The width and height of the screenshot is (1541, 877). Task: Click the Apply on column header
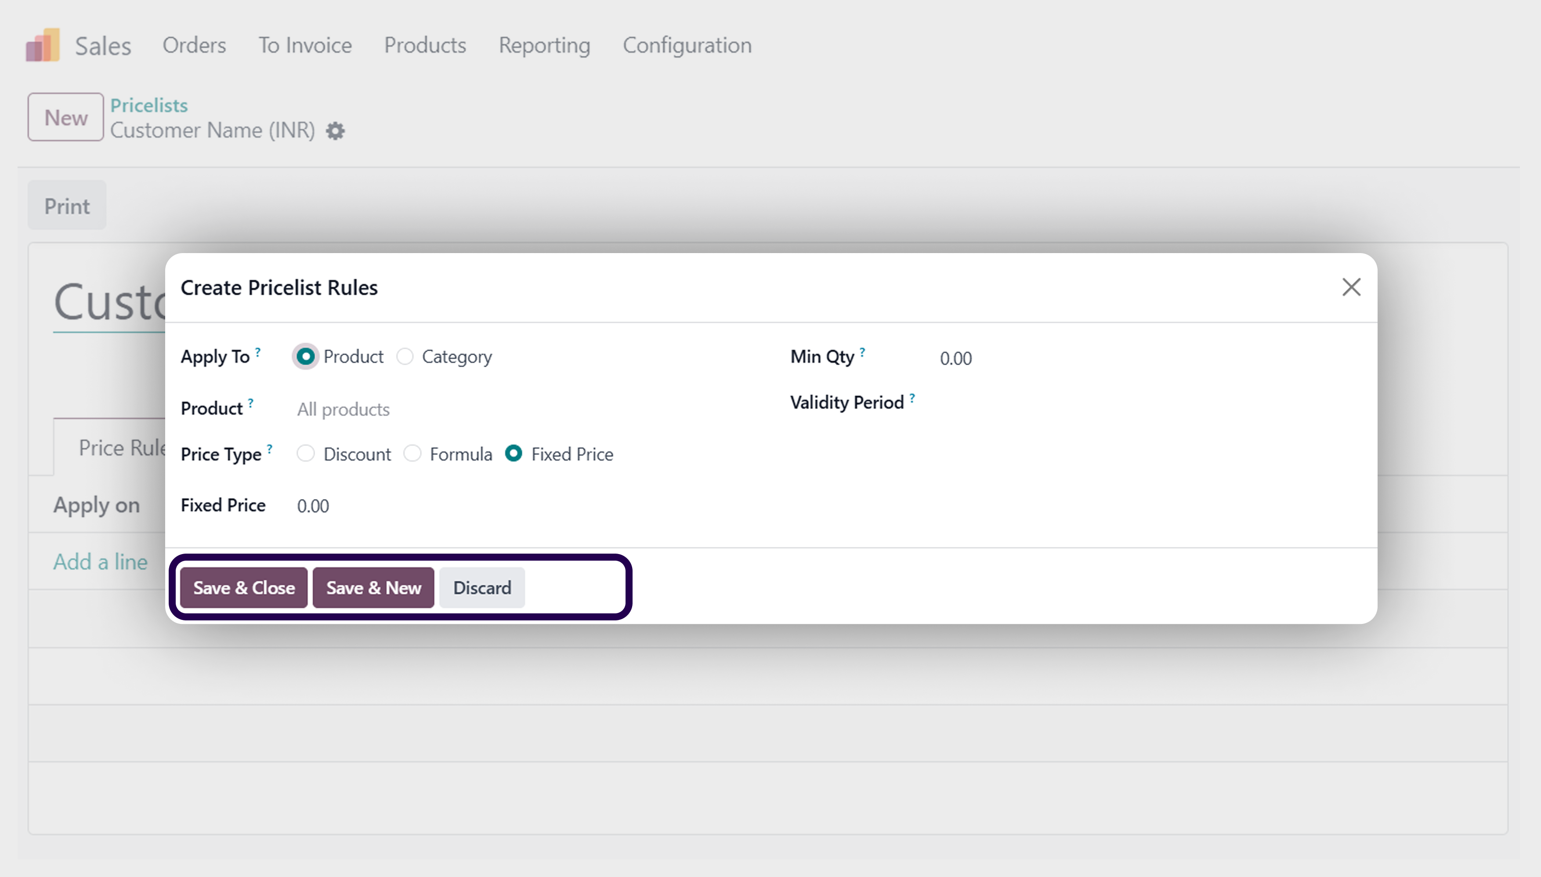[x=96, y=505]
